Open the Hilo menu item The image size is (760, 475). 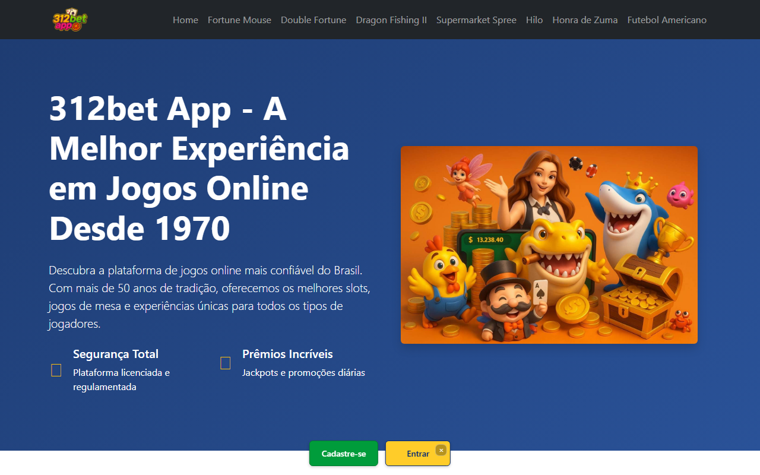click(534, 20)
